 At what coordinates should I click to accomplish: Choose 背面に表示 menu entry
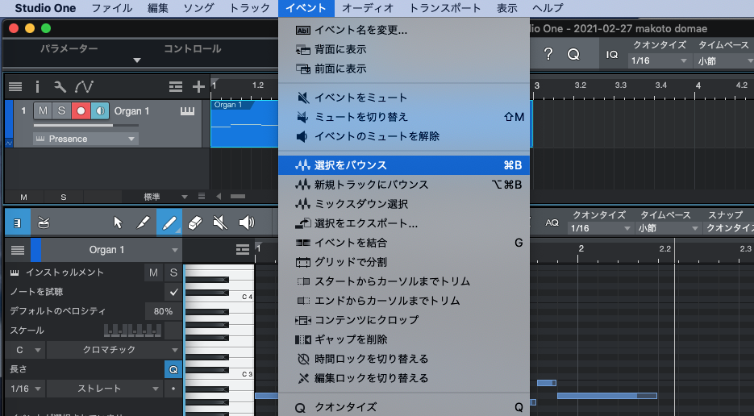[x=404, y=49]
